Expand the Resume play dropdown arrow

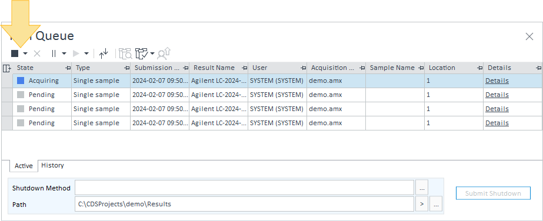[x=86, y=53]
